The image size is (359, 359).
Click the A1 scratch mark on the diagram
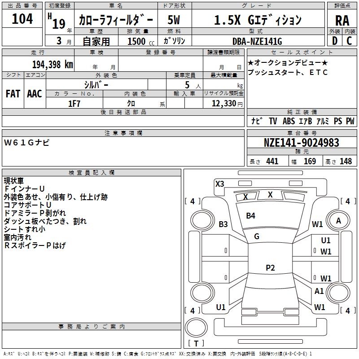point(319,291)
